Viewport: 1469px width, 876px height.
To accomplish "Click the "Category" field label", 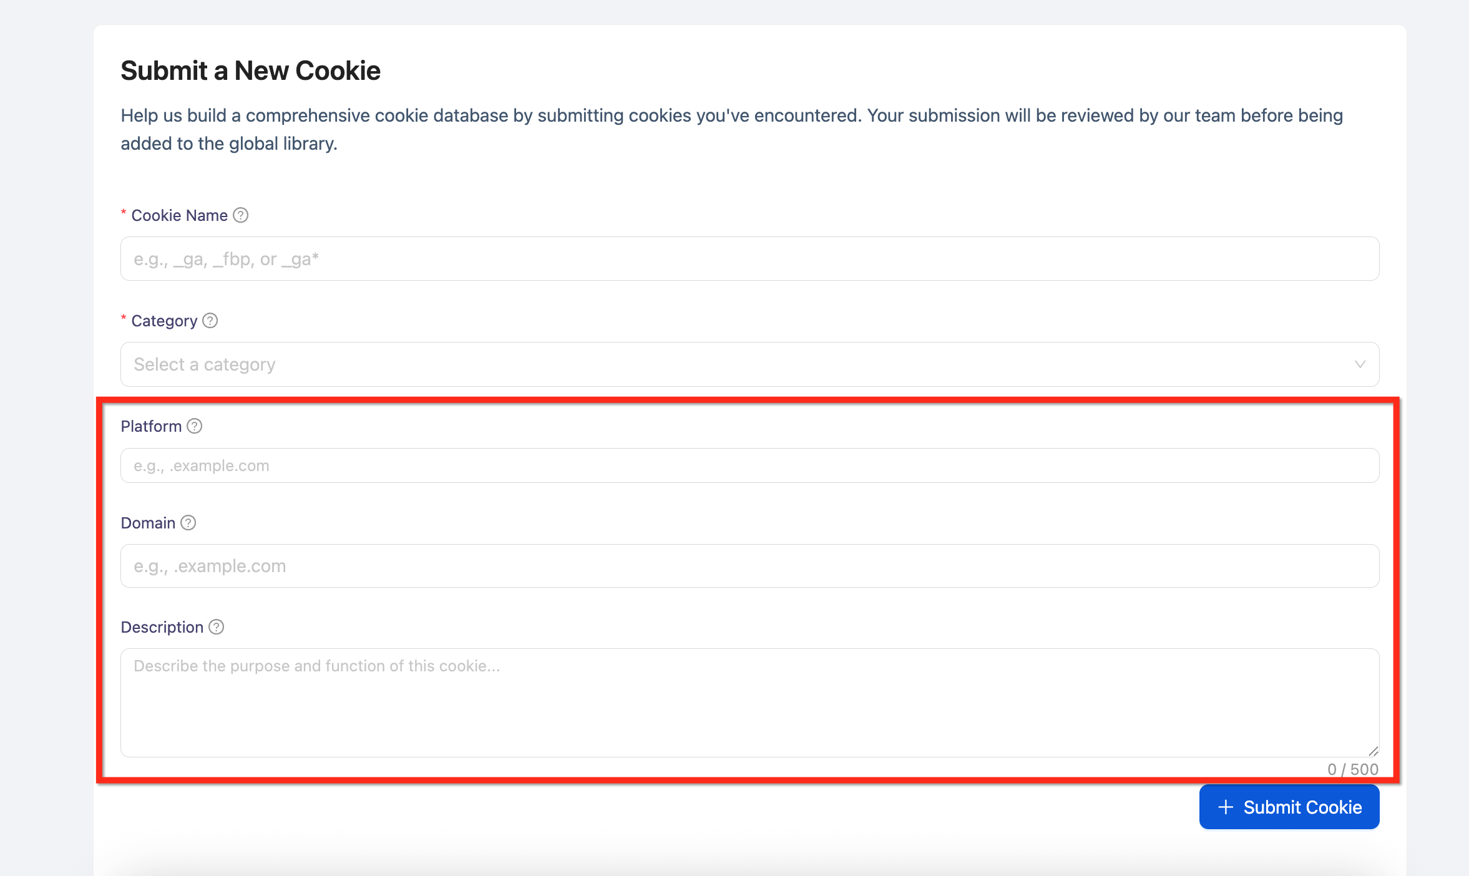I will point(164,321).
